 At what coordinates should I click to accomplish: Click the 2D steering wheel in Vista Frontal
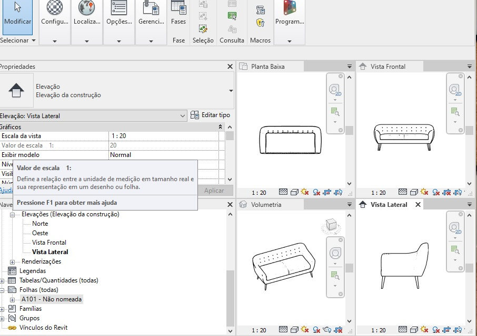[x=455, y=89]
